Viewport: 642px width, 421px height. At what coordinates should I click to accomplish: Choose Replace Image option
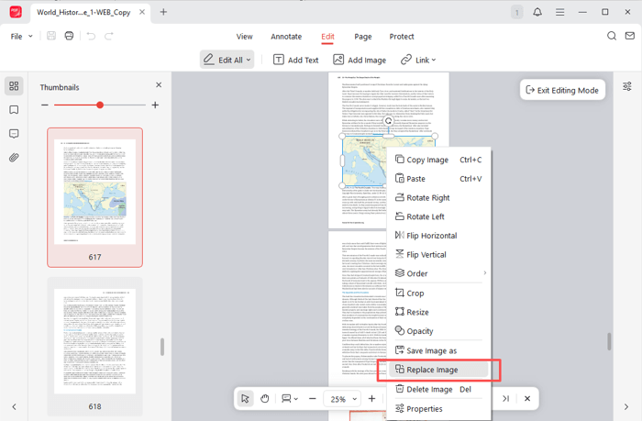tap(438, 370)
